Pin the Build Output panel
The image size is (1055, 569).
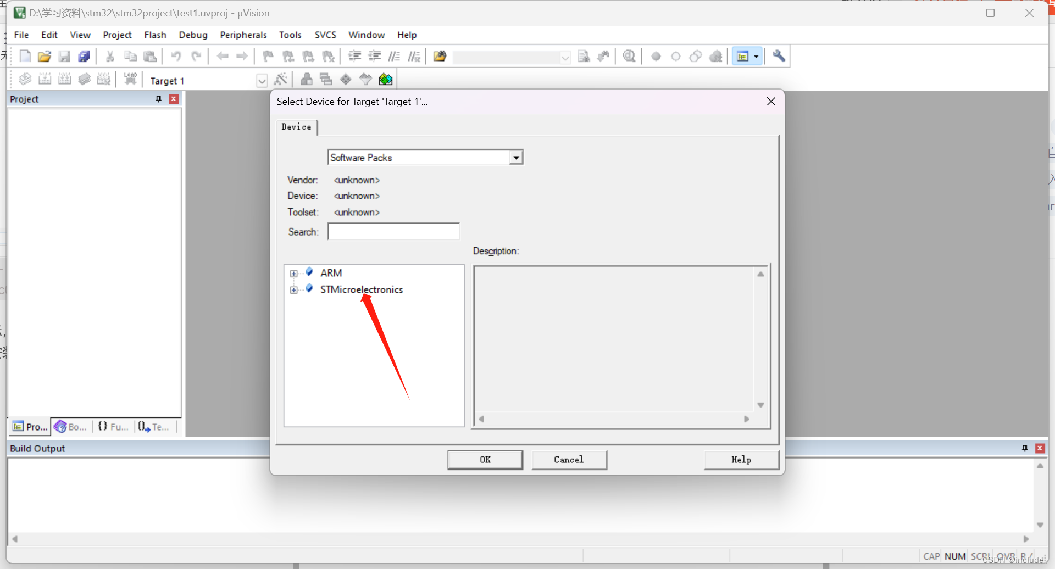pos(1025,448)
